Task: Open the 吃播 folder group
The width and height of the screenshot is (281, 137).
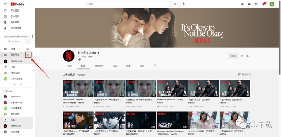Action: coord(13,49)
